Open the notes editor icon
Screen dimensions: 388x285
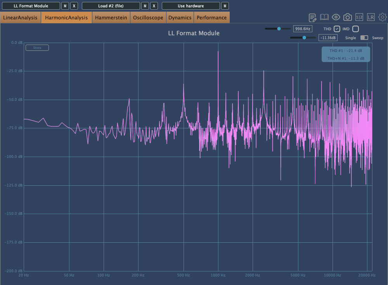pos(313,17)
